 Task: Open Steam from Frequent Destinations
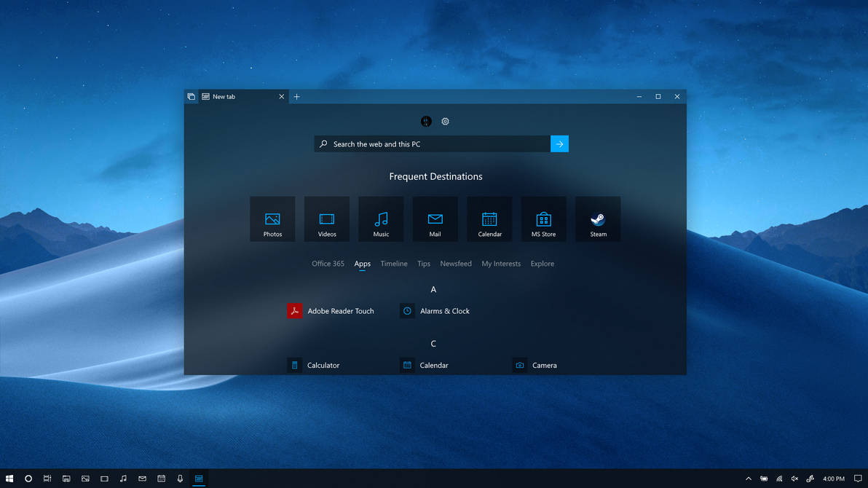[598, 219]
